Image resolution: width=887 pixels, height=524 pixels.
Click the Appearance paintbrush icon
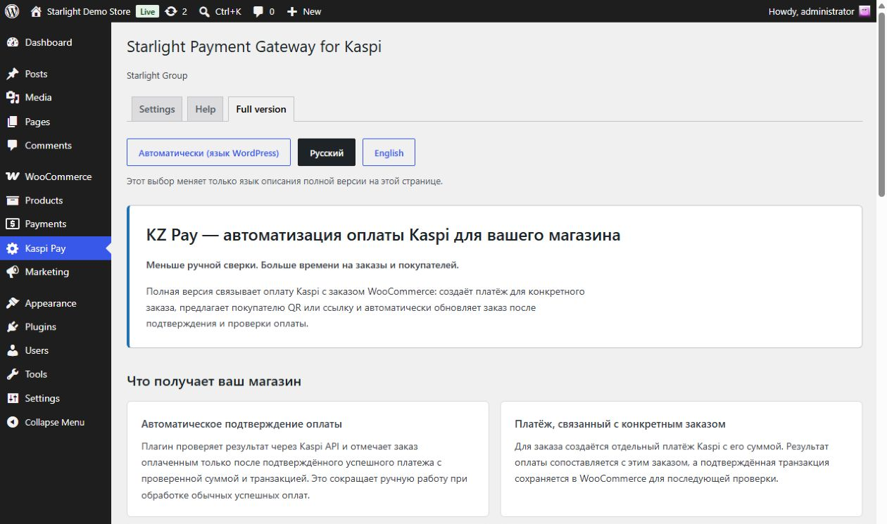(x=12, y=303)
